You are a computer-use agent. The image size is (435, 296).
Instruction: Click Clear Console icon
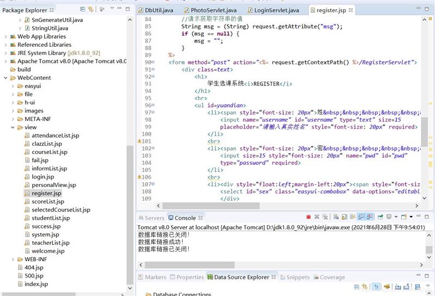pos(336,217)
